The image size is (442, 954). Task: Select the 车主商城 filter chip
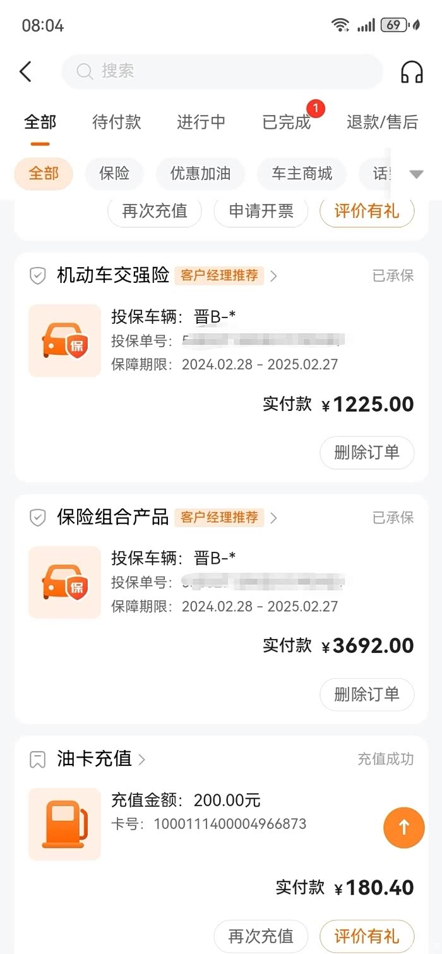click(x=302, y=174)
